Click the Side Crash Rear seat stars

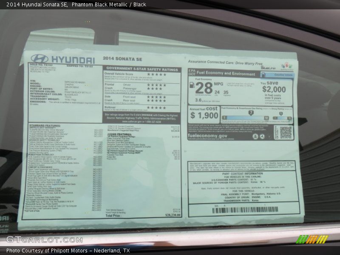157,101
